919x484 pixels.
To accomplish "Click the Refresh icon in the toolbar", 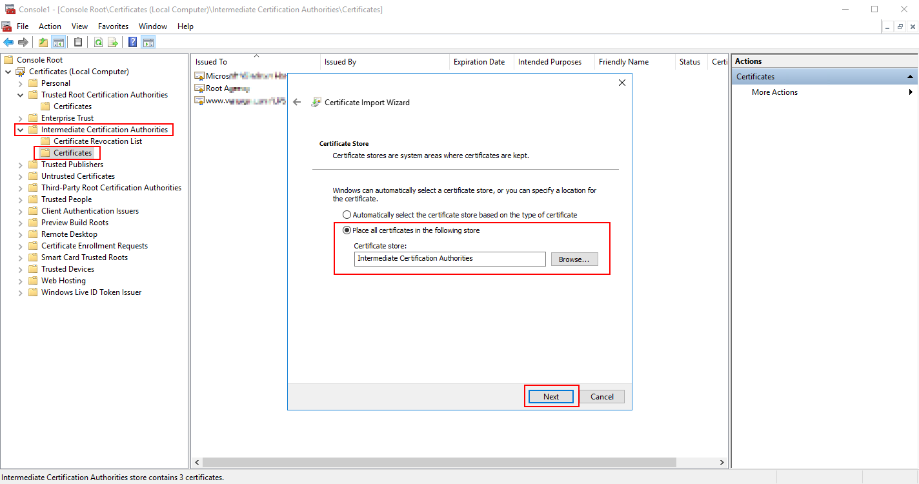I will pos(98,41).
